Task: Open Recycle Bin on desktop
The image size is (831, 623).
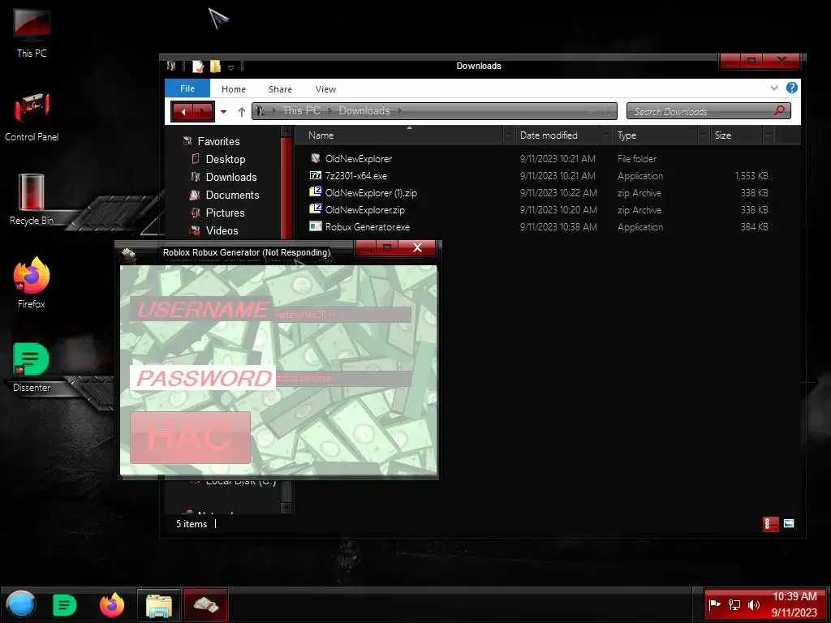Action: click(32, 200)
